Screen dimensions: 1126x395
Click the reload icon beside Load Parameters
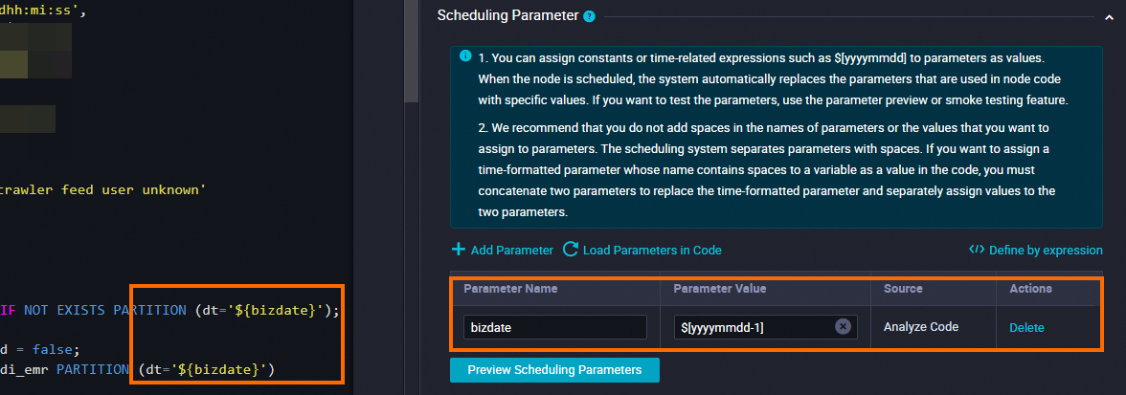point(571,250)
